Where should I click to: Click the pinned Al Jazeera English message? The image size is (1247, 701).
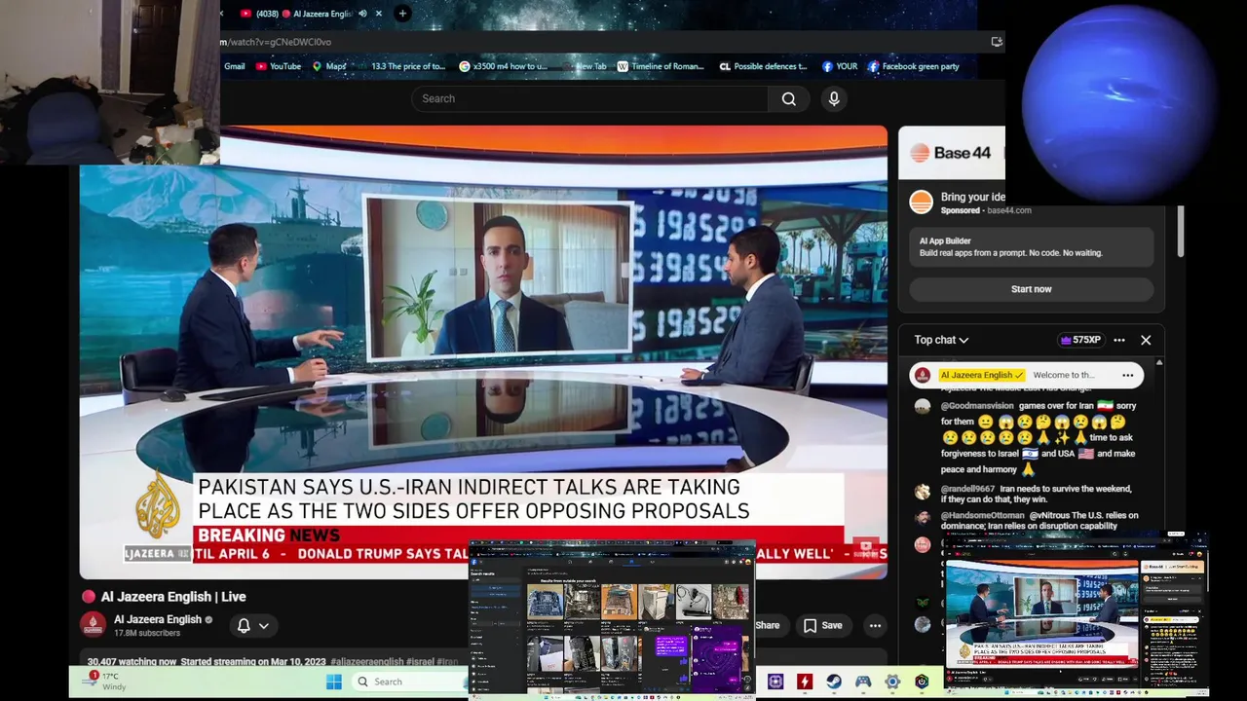[1026, 375]
